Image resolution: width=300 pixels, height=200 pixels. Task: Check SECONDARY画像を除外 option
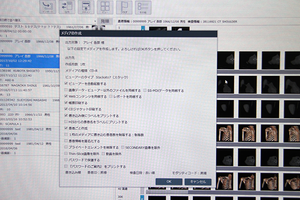(x=122, y=147)
